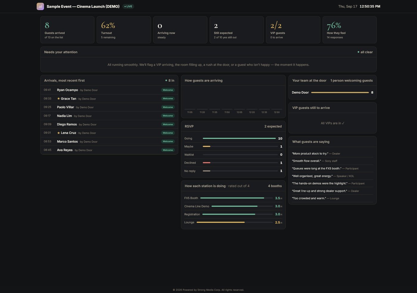The width and height of the screenshot is (417, 293).
Task: Open the VIP guests stat card
Action: [293, 30]
